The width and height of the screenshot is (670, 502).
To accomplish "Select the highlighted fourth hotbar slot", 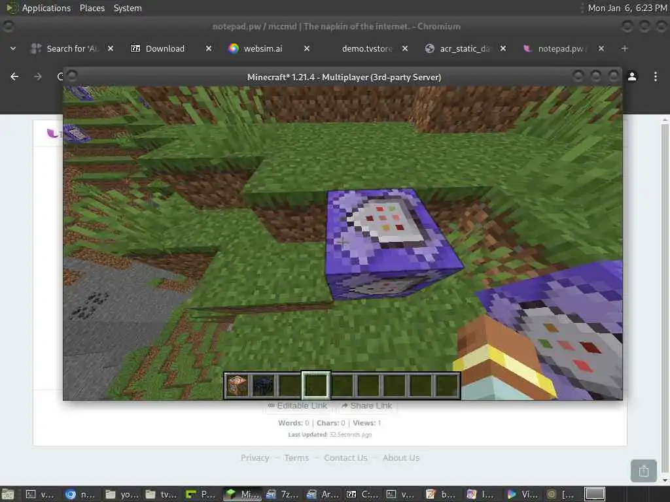I will point(316,385).
